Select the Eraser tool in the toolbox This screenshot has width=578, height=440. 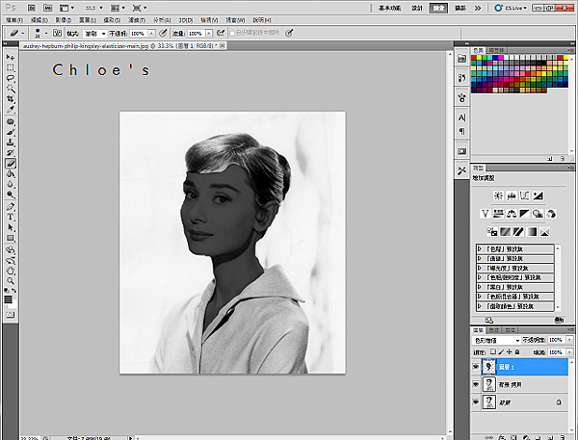pyautogui.click(x=11, y=164)
